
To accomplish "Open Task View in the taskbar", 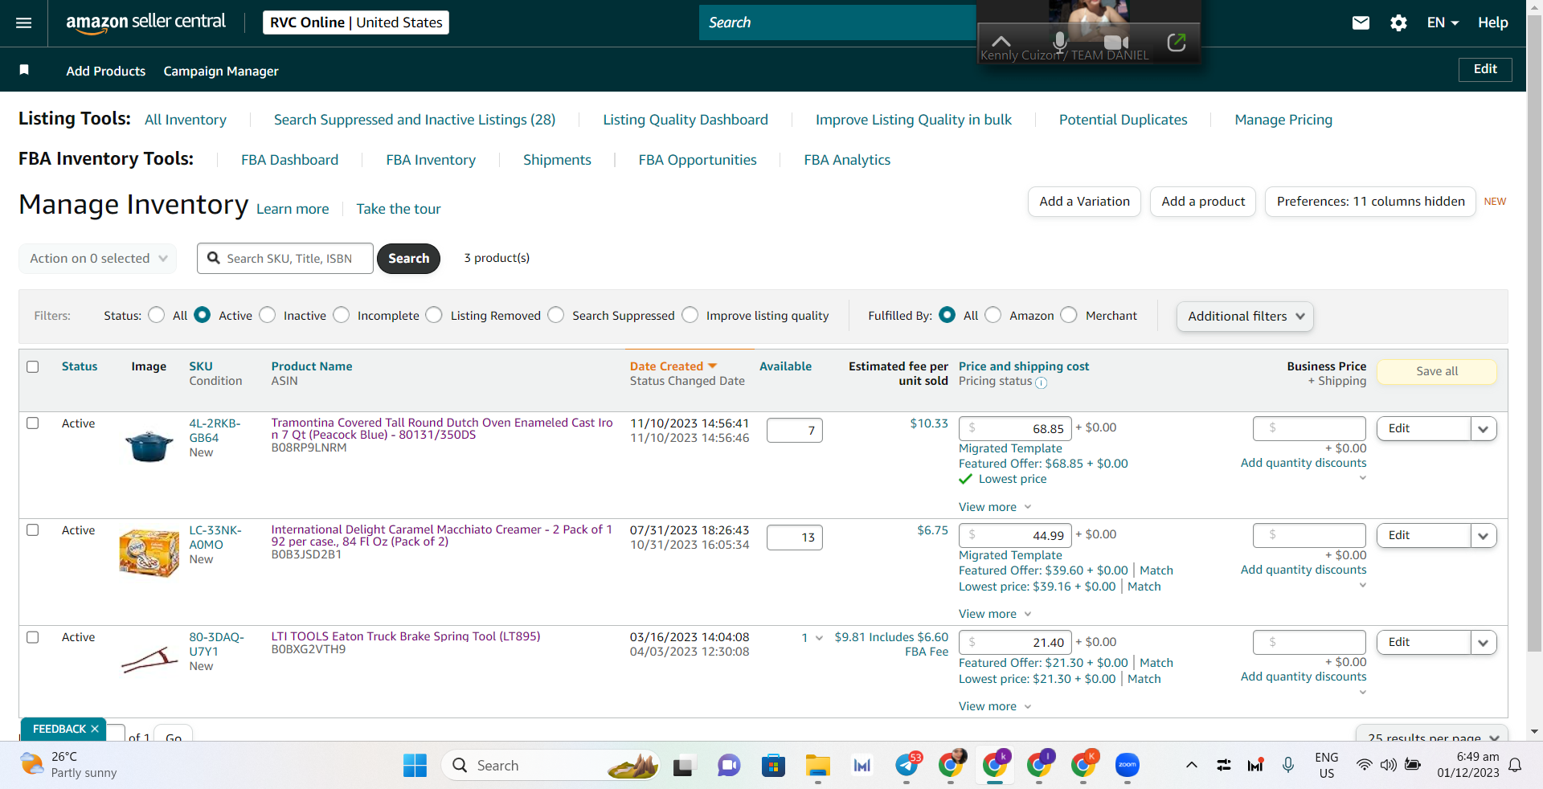I will pyautogui.click(x=683, y=767).
